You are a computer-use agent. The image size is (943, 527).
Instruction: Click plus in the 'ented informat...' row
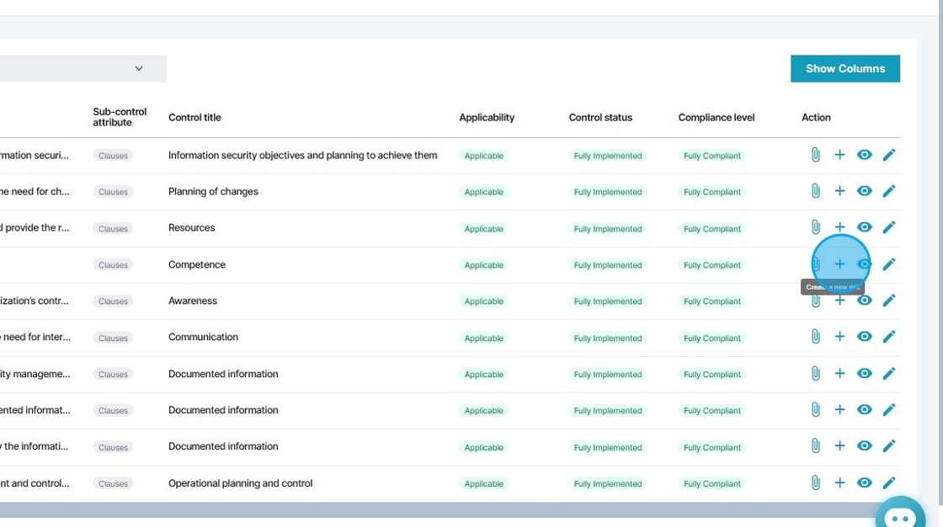pos(839,410)
